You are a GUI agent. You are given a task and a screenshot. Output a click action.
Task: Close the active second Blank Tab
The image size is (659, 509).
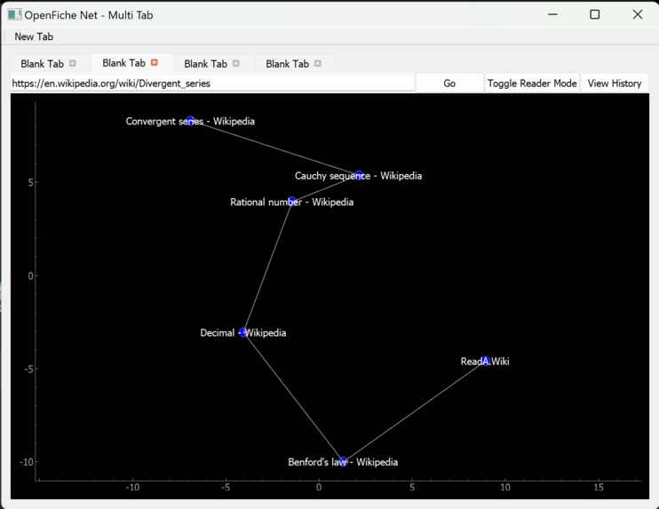[x=155, y=62]
